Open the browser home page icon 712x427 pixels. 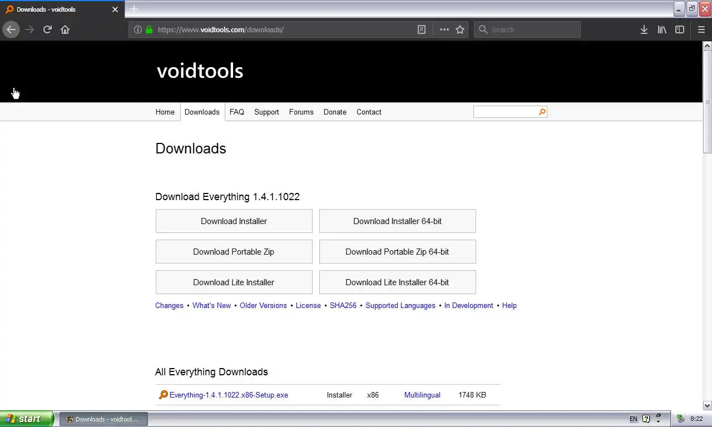(65, 29)
